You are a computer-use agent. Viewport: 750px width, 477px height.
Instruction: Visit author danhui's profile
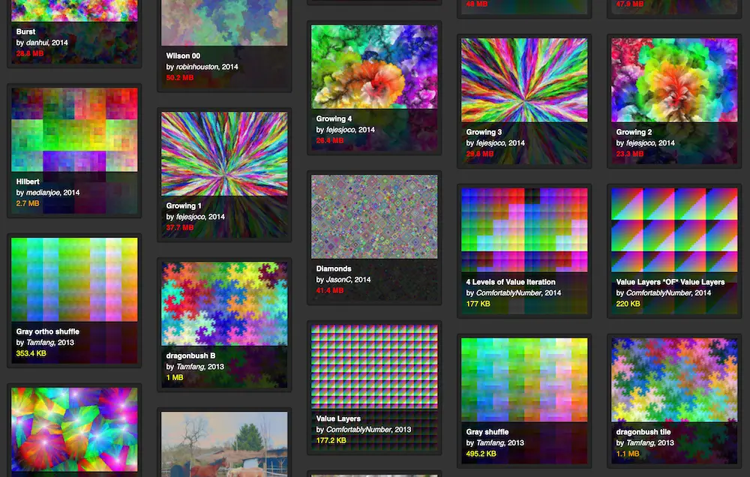[37, 43]
